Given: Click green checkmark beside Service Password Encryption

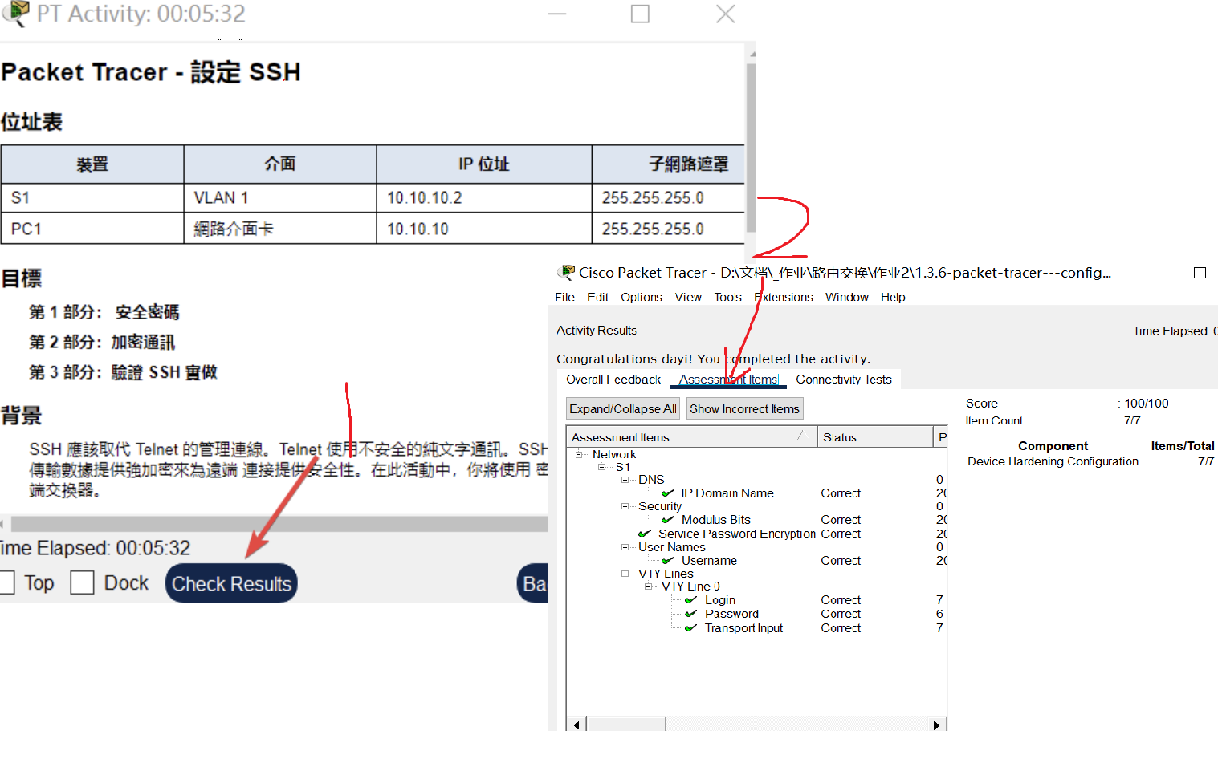Looking at the screenshot, I should pyautogui.click(x=645, y=534).
